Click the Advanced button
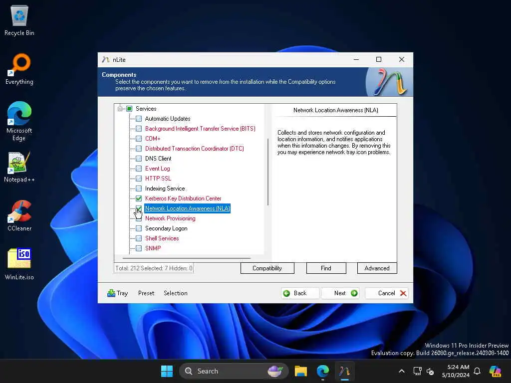Screen dimensions: 511x383 coord(377,268)
